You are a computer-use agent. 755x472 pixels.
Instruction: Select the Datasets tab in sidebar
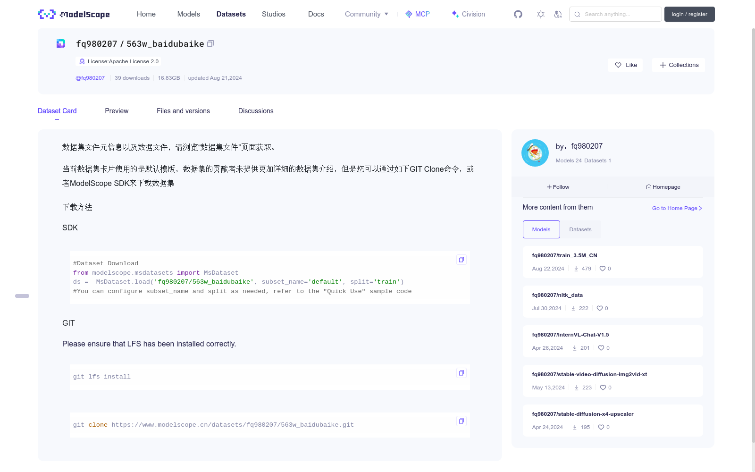coord(580,229)
